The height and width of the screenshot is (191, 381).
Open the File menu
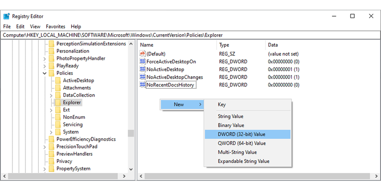(x=7, y=26)
